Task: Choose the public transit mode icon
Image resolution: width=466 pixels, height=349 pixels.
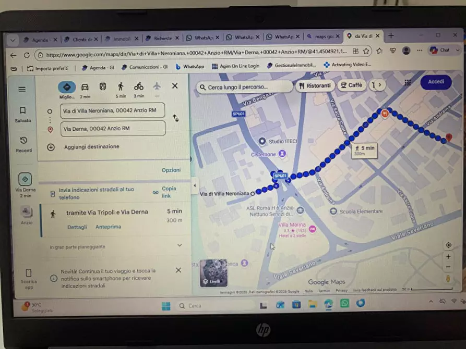Action: (x=103, y=86)
